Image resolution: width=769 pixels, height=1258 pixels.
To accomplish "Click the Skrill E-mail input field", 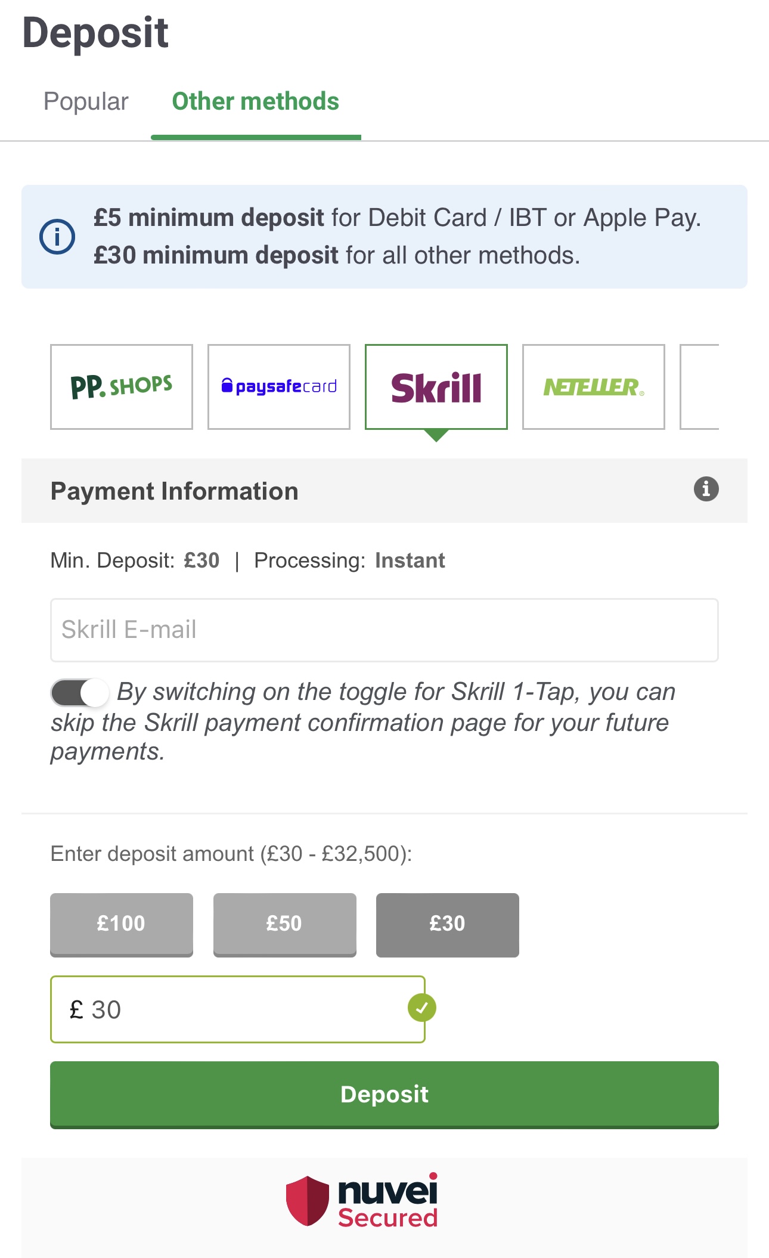I will (384, 630).
